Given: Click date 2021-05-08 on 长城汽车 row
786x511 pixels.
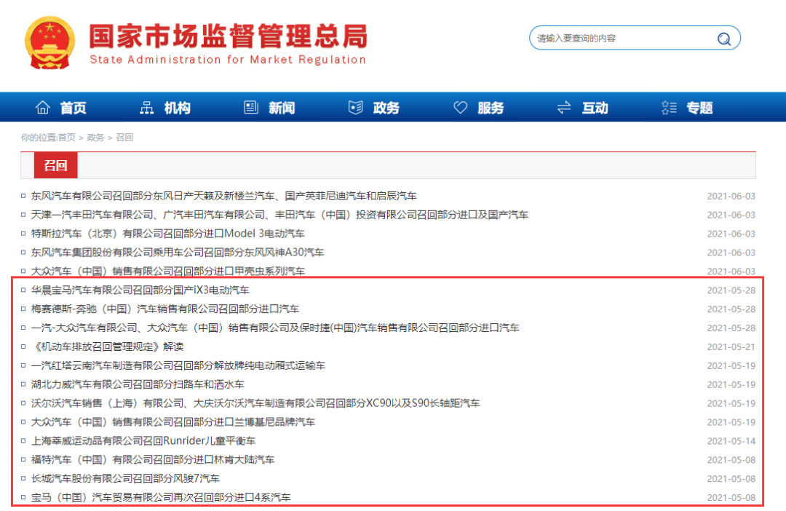Looking at the screenshot, I should [x=731, y=479].
